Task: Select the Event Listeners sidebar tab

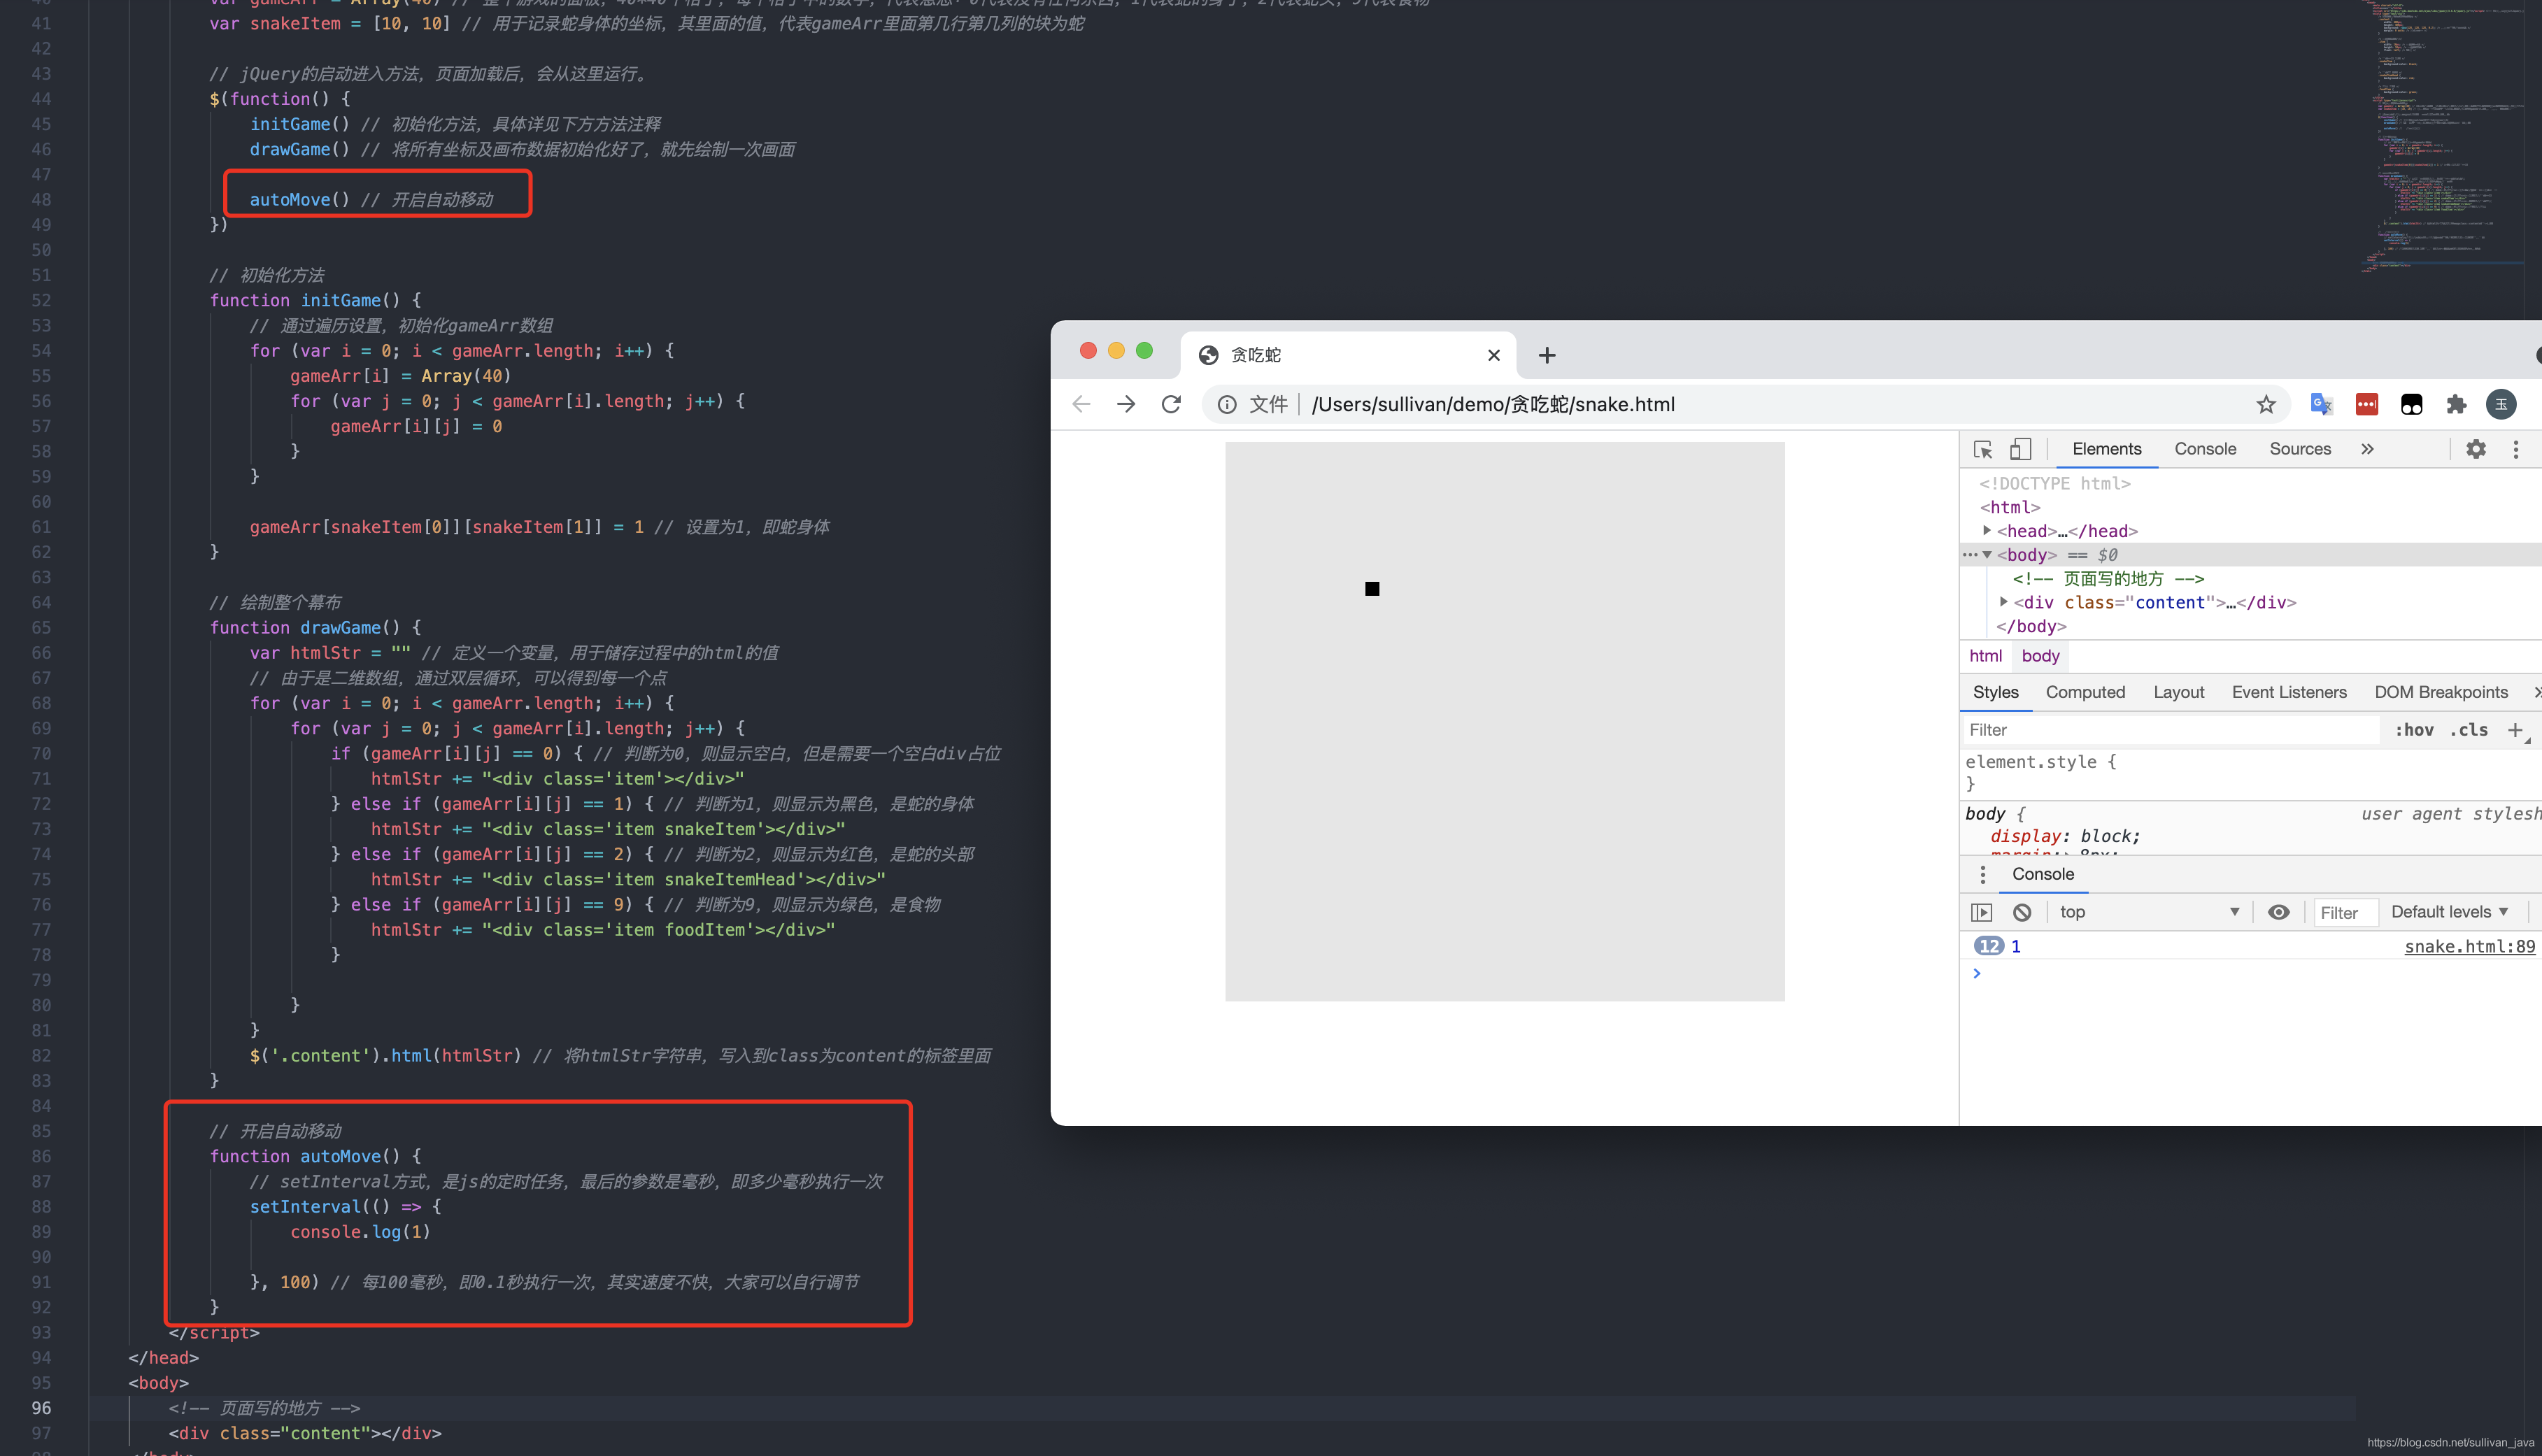Action: pos(2289,692)
